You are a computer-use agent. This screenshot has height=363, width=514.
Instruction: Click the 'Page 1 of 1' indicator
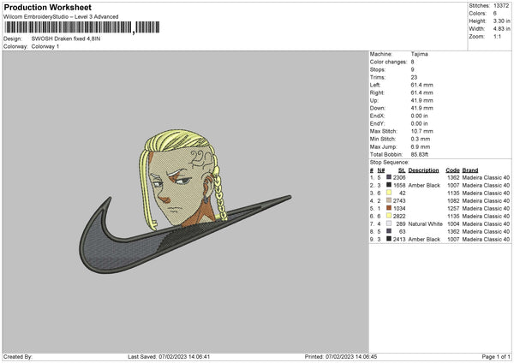click(x=496, y=356)
